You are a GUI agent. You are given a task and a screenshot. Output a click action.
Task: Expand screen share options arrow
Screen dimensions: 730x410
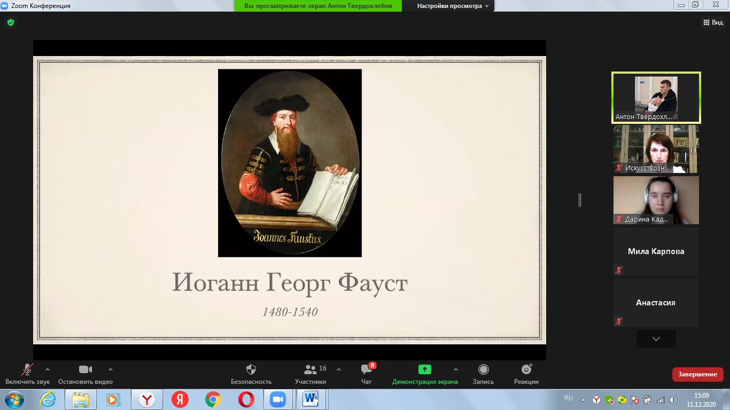[x=456, y=369]
